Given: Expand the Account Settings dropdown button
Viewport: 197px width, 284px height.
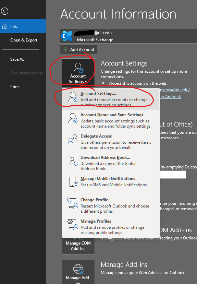Looking at the screenshot, I should (78, 72).
